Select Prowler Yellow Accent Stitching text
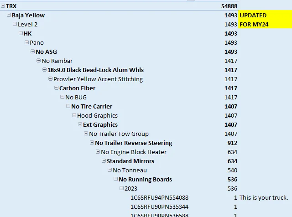Image resolution: width=292 pixels, height=217 pixels. 98,79
